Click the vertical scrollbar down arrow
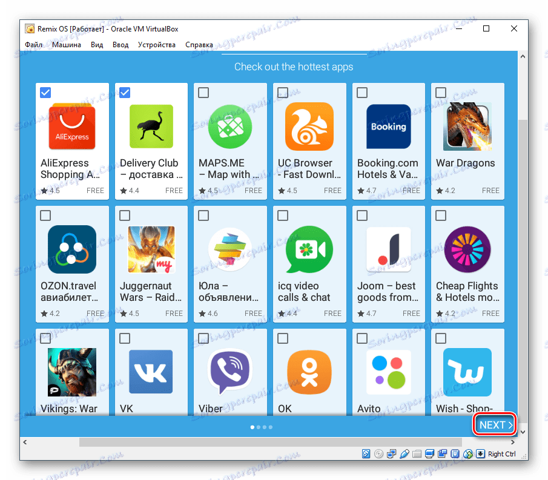This screenshot has height=480, width=548. click(523, 432)
